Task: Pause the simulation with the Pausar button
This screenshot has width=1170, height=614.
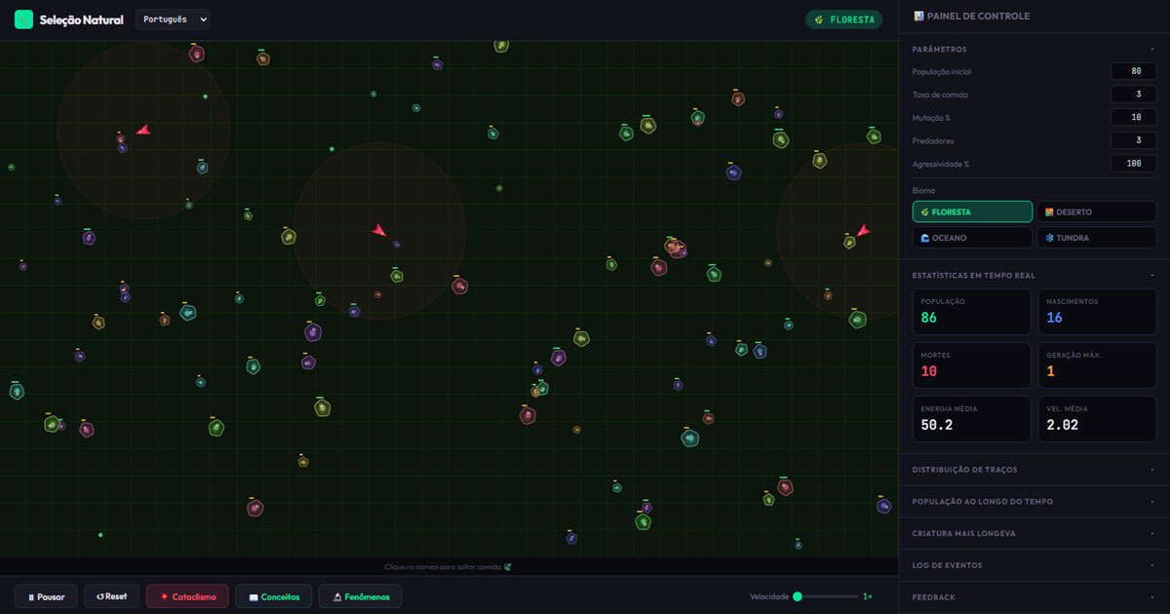Action: tap(46, 596)
